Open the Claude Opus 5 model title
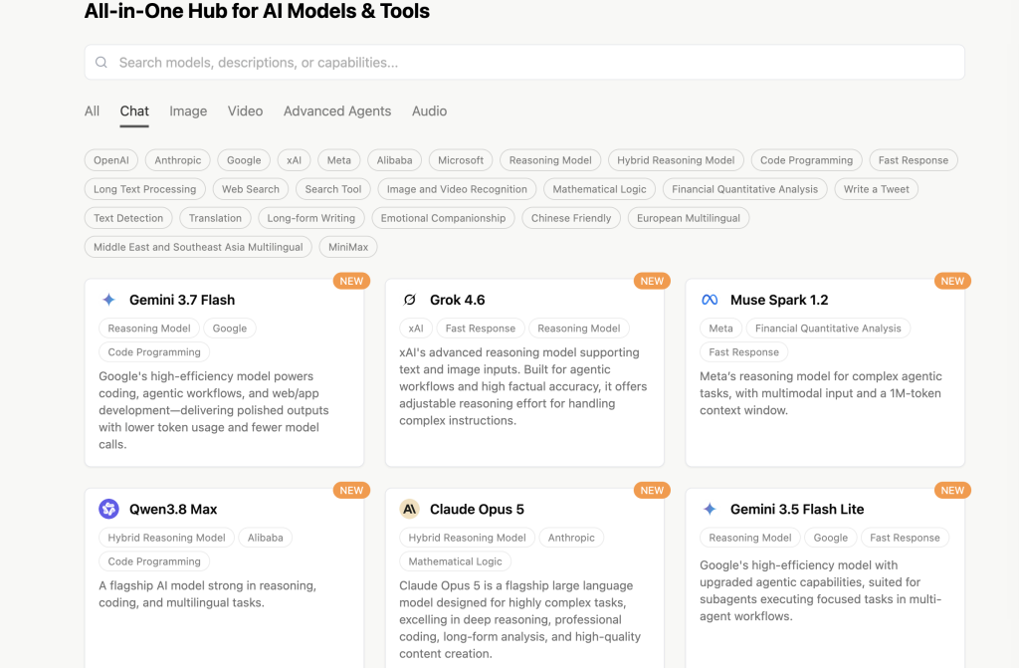1019x668 pixels. (x=477, y=510)
